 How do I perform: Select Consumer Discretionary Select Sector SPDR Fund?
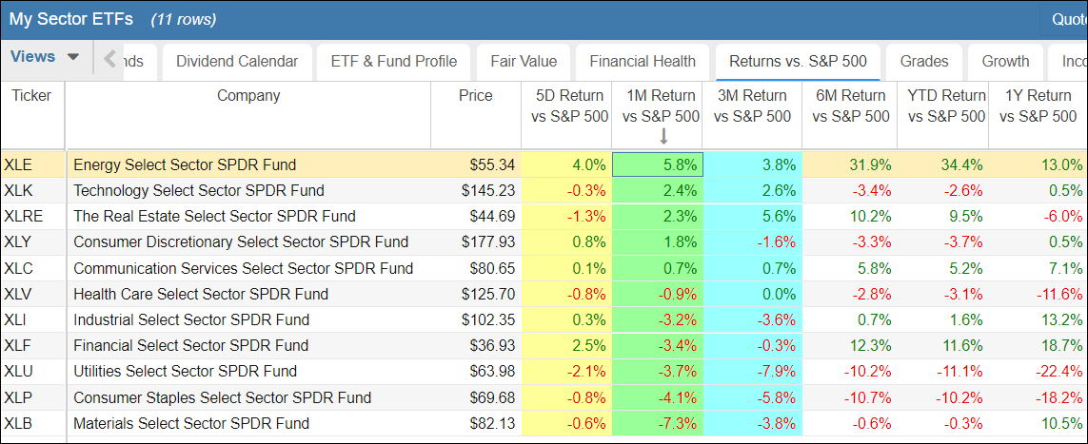click(x=241, y=242)
